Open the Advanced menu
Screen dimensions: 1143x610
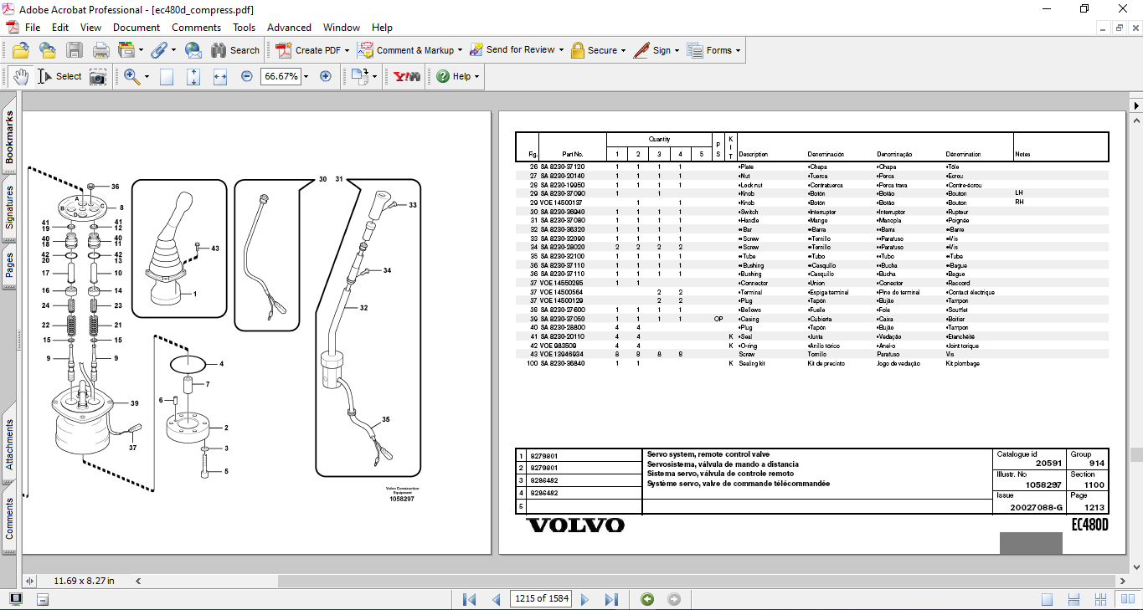point(289,28)
